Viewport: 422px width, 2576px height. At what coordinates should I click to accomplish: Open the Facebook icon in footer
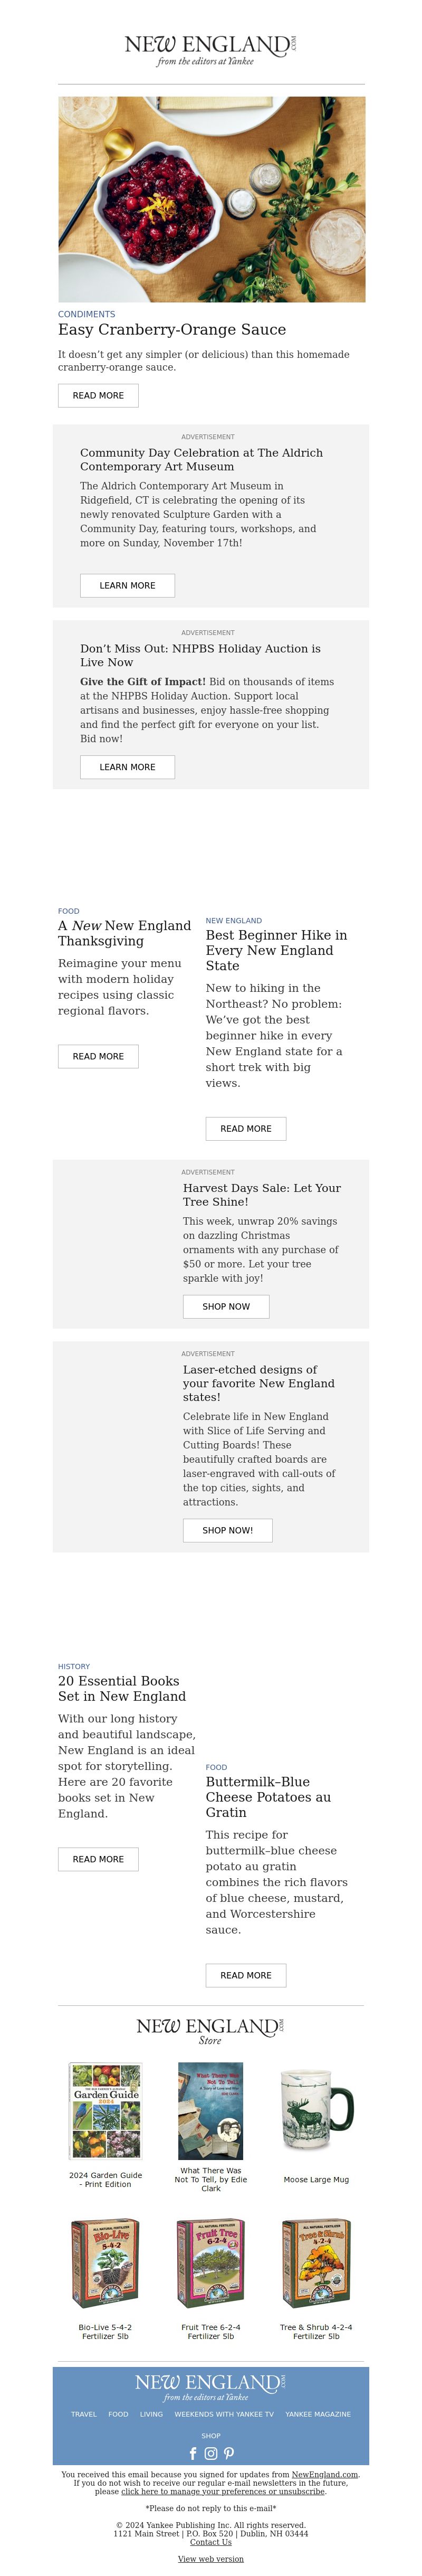tap(193, 2453)
